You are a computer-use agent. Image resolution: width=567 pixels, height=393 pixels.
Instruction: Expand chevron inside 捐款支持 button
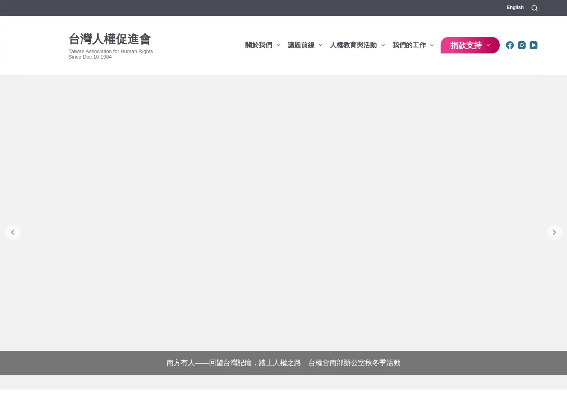(488, 45)
